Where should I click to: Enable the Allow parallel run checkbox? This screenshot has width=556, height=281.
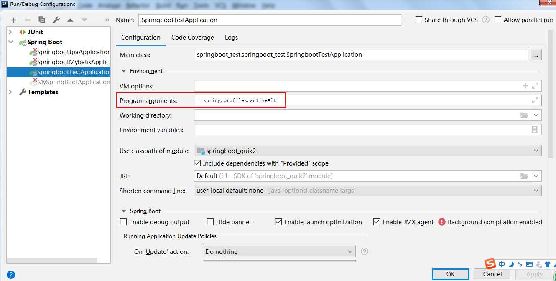[498, 20]
